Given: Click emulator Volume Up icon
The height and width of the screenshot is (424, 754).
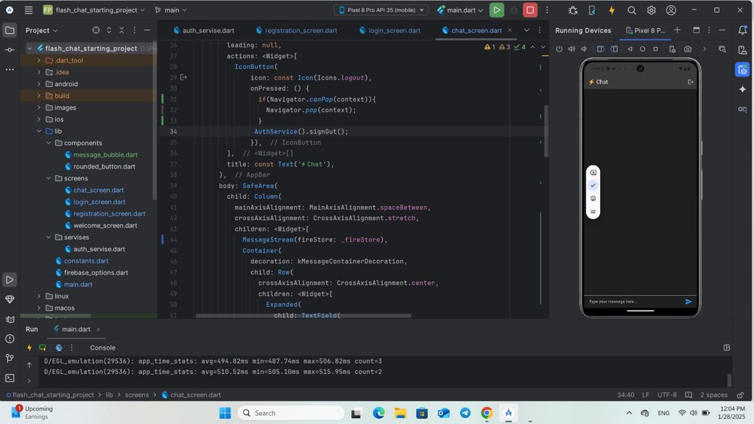Looking at the screenshot, I should (571, 49).
